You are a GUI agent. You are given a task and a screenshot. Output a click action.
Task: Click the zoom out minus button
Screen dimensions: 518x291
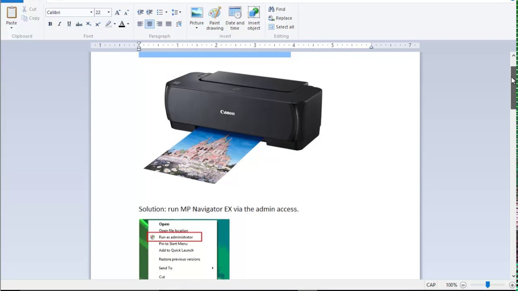[x=463, y=285]
